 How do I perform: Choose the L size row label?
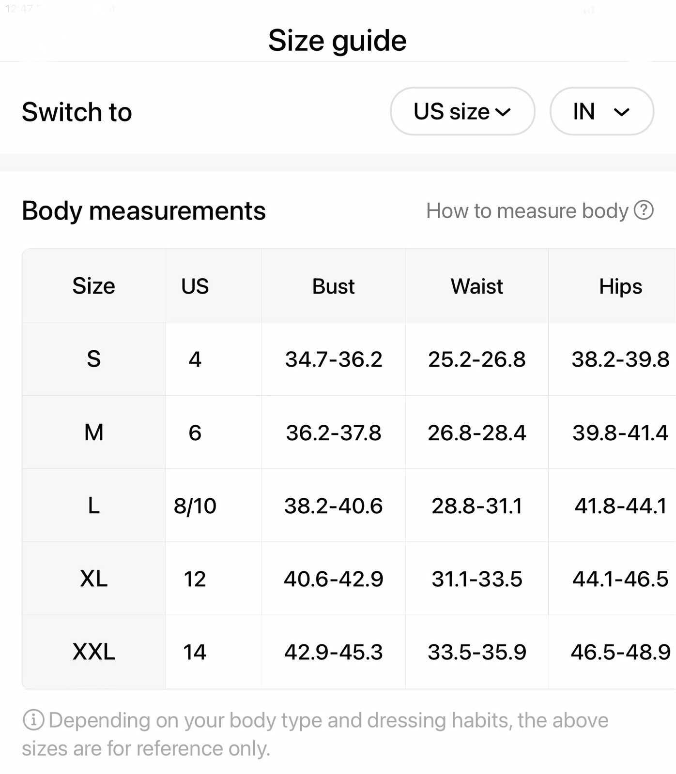point(94,506)
